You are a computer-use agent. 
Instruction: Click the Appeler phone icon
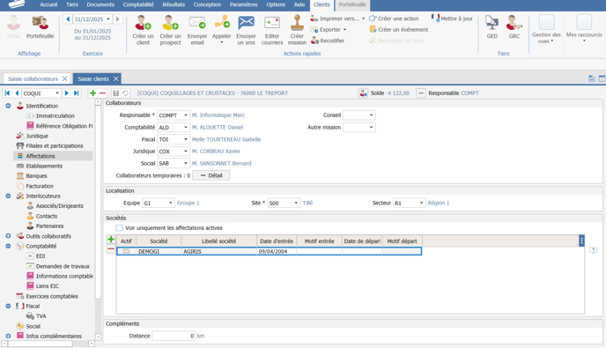coord(222,23)
